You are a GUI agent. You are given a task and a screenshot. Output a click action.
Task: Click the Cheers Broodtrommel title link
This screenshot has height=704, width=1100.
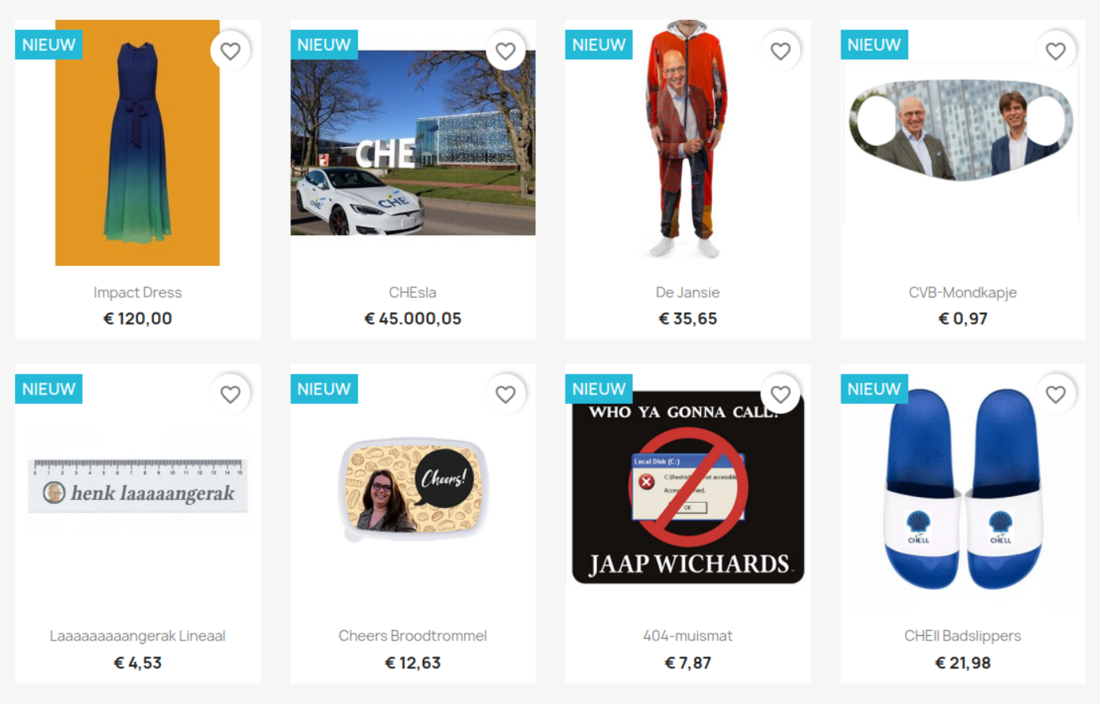coord(412,637)
